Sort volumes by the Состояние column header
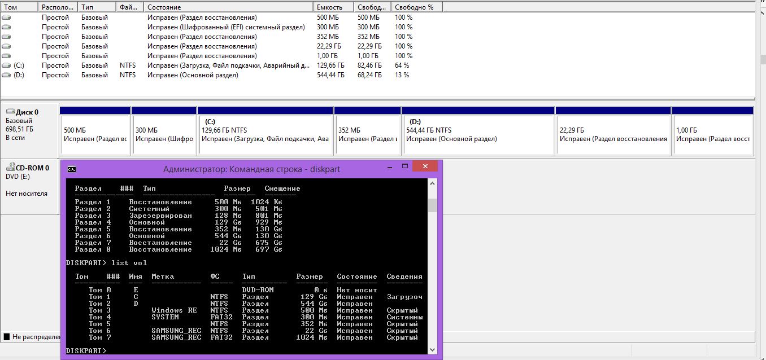Viewport: 766px width, 360px height. [228, 7]
